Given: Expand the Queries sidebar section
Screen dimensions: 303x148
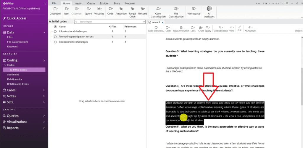Looking at the screenshot, I should click(44, 116).
